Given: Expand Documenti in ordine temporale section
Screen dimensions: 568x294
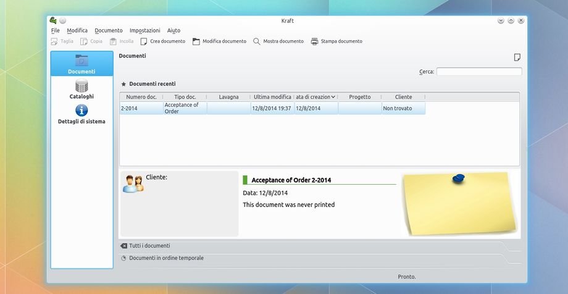Looking at the screenshot, I should 166,258.
